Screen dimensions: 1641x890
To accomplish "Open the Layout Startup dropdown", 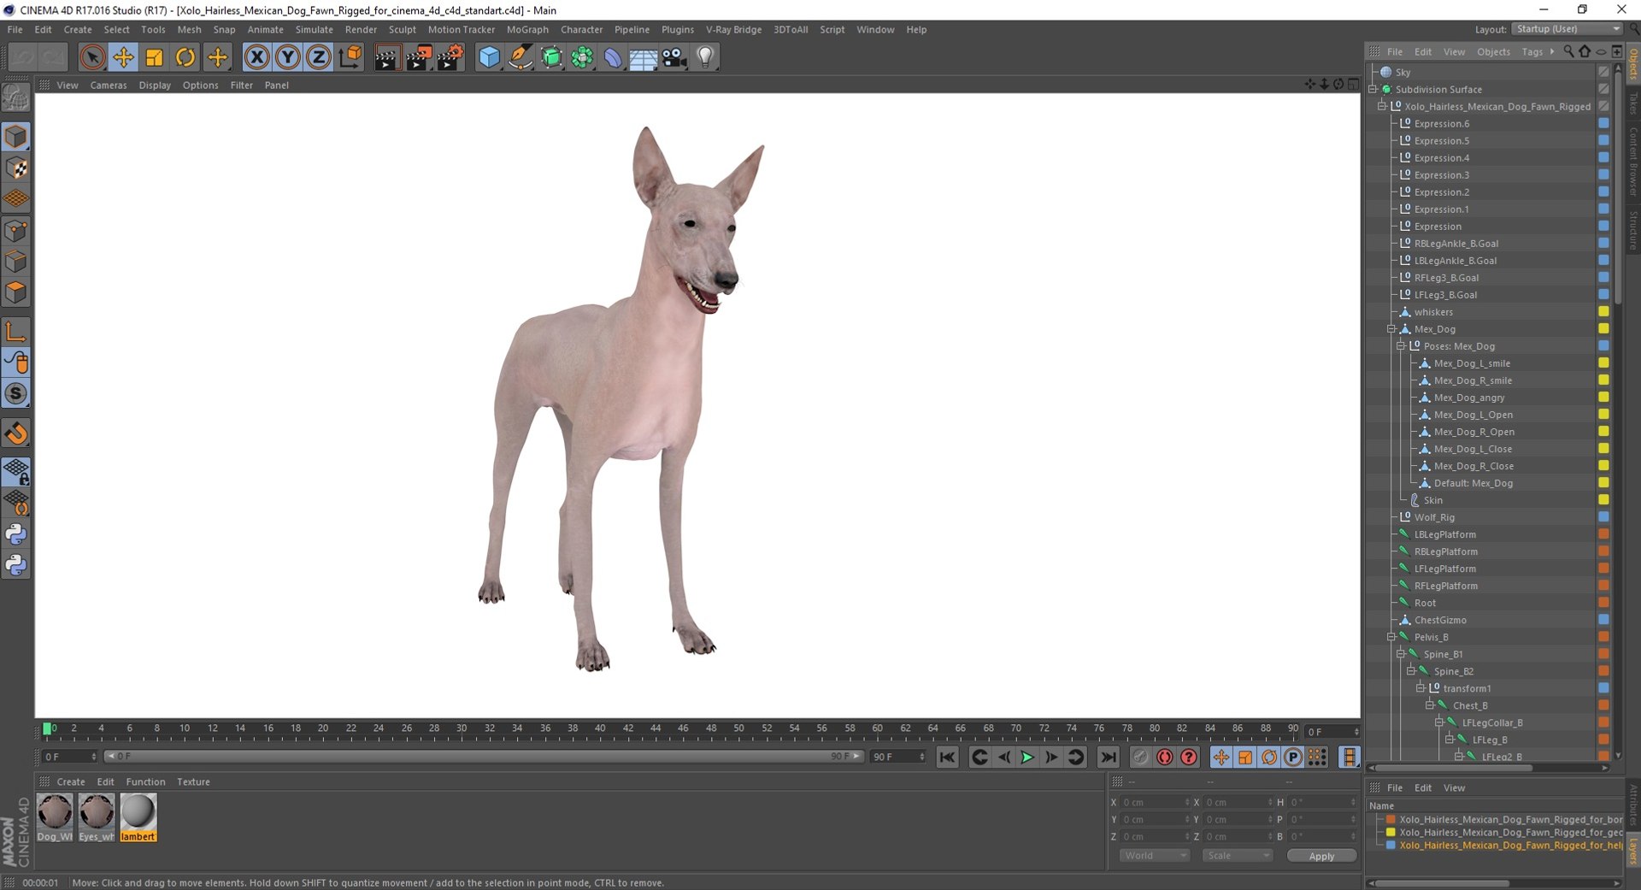I will click(1567, 29).
